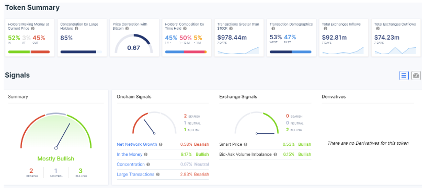Click the 47% EAST demographics value
This screenshot has height=188, width=424.
(x=290, y=37)
